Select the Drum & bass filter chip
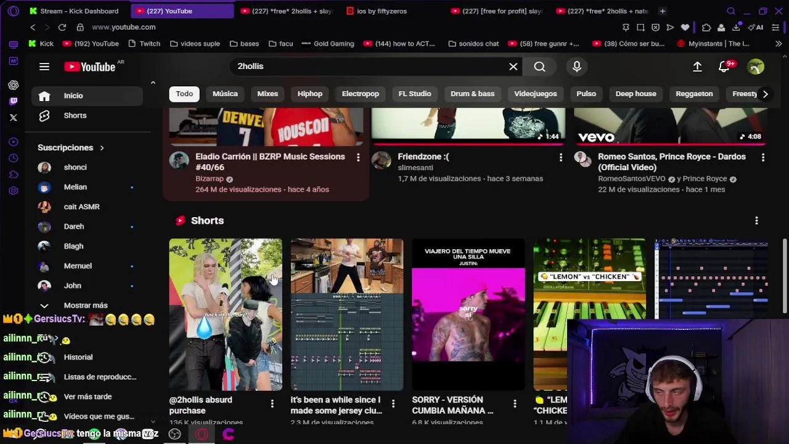 point(472,94)
